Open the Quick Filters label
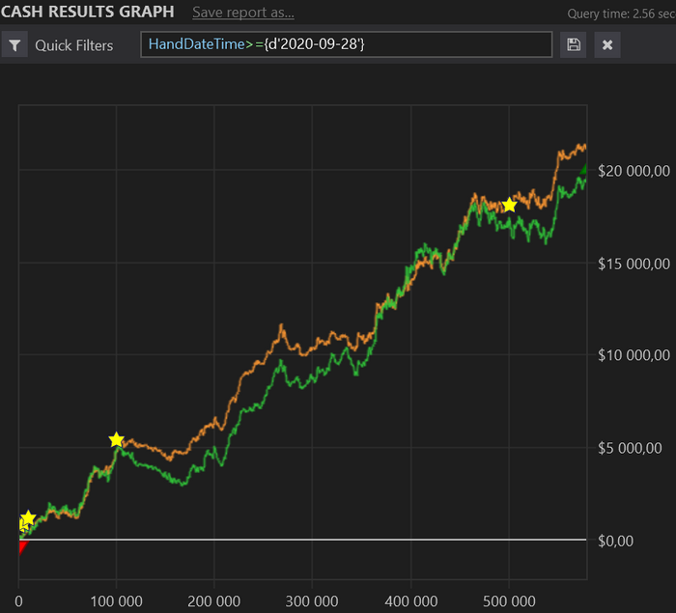Viewport: 676px width, 613px height. click(x=74, y=45)
